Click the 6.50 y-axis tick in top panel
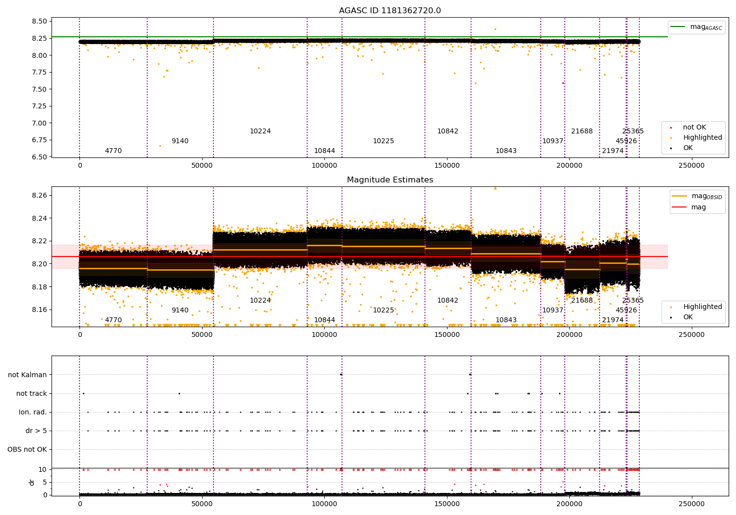This screenshot has width=736, height=515. coord(39,157)
